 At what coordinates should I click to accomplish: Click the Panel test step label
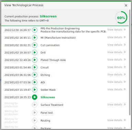click(47, 113)
